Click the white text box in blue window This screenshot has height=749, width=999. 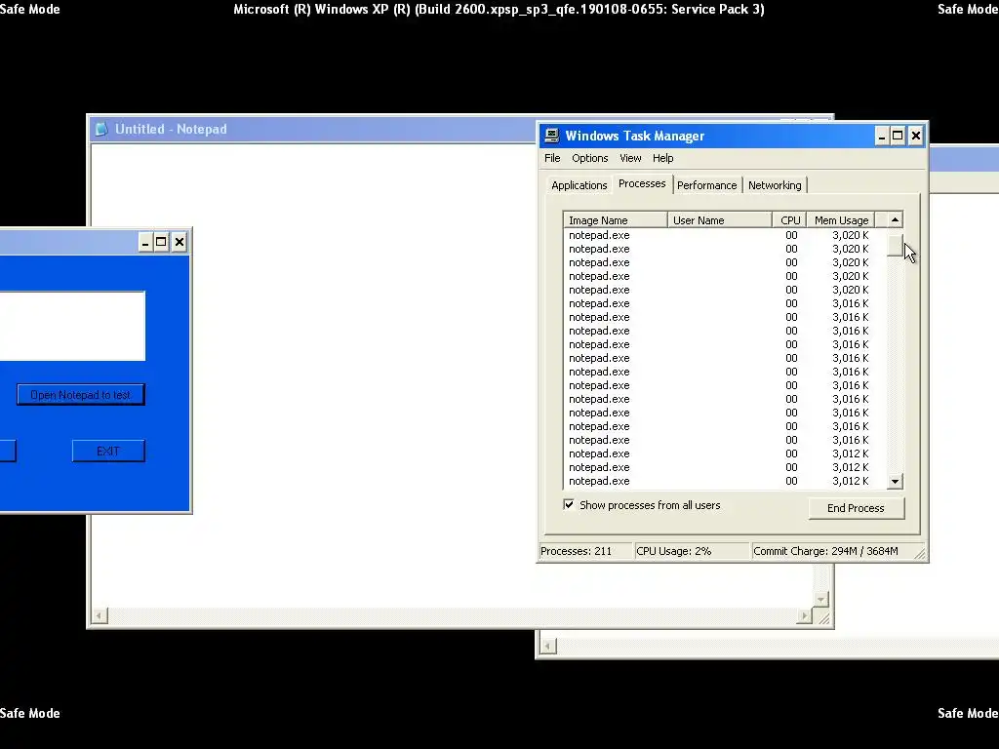pyautogui.click(x=72, y=326)
